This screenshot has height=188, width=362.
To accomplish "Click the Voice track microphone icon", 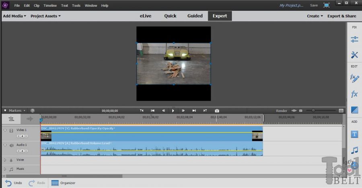I will pos(11,160).
